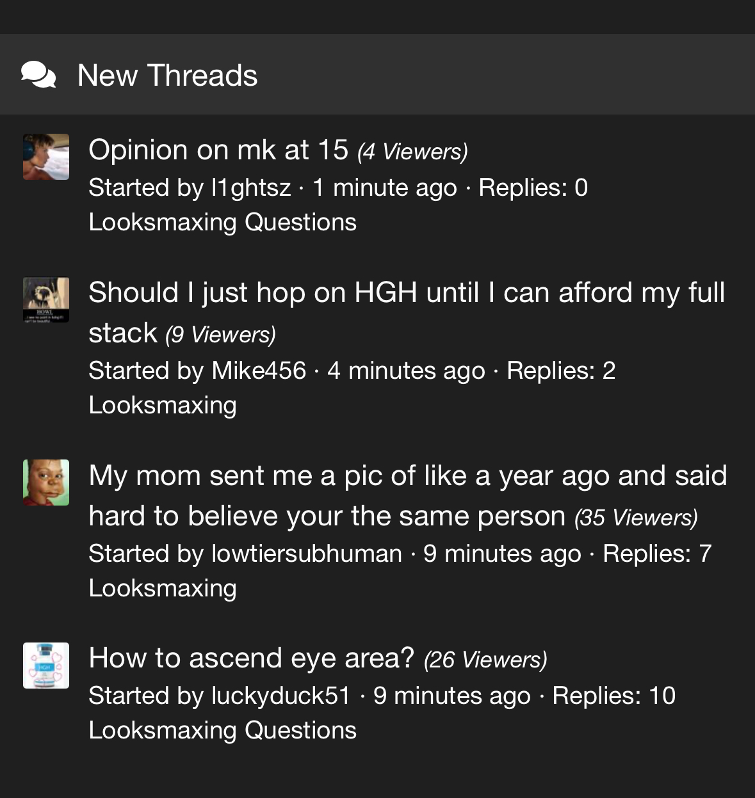Open thread 'How to ascend eye area?'
755x798 pixels.
point(252,658)
